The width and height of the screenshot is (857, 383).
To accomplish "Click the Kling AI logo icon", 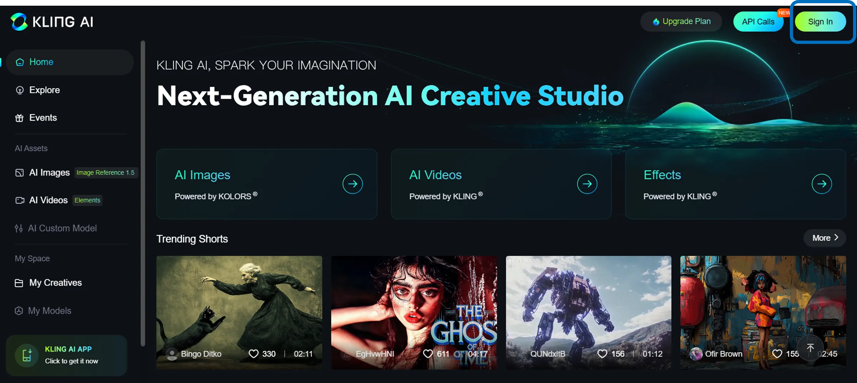I will point(20,21).
